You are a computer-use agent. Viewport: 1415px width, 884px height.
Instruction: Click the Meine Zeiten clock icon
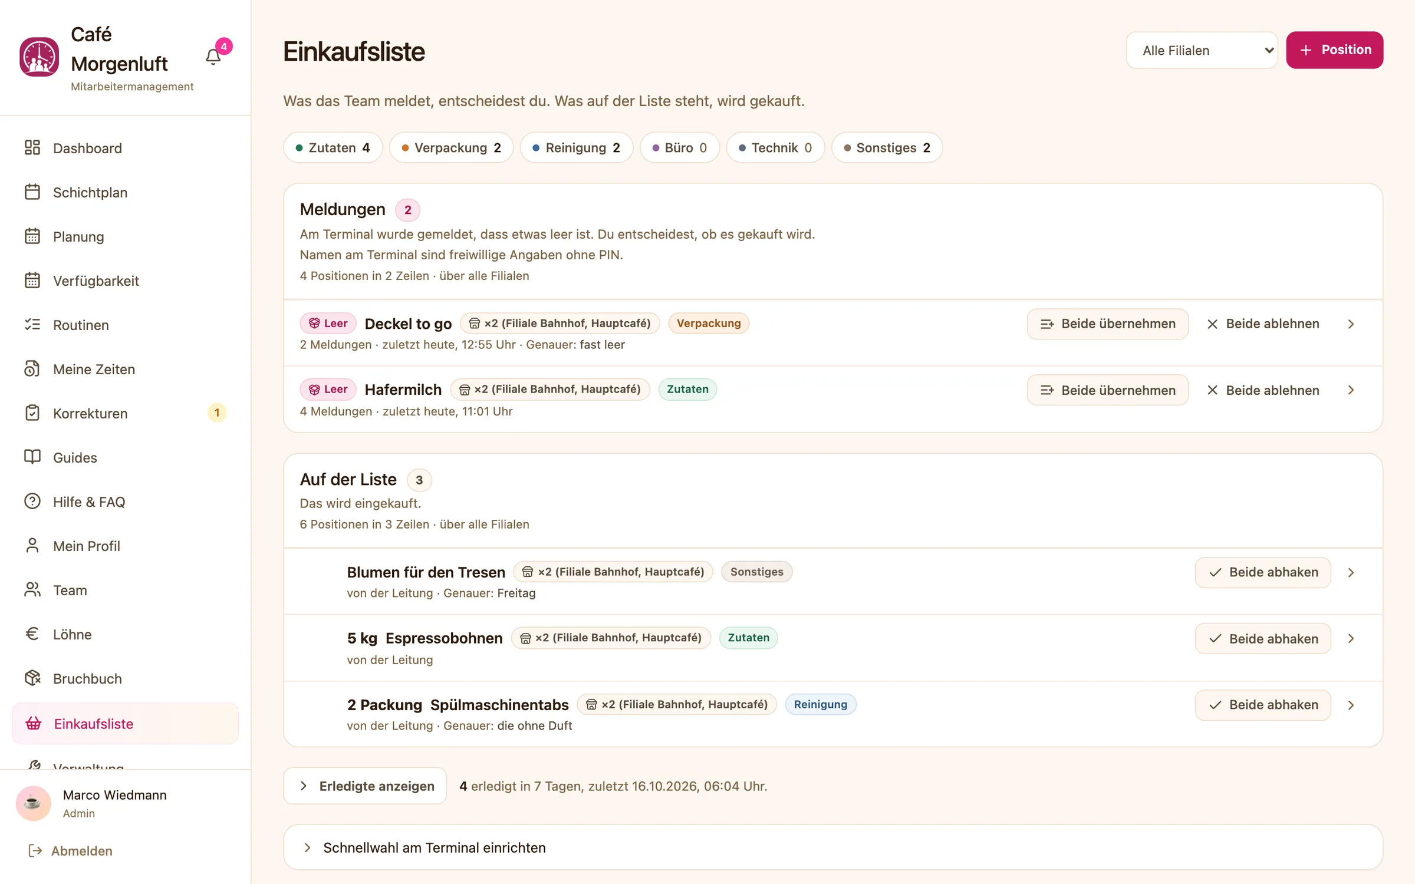[32, 369]
